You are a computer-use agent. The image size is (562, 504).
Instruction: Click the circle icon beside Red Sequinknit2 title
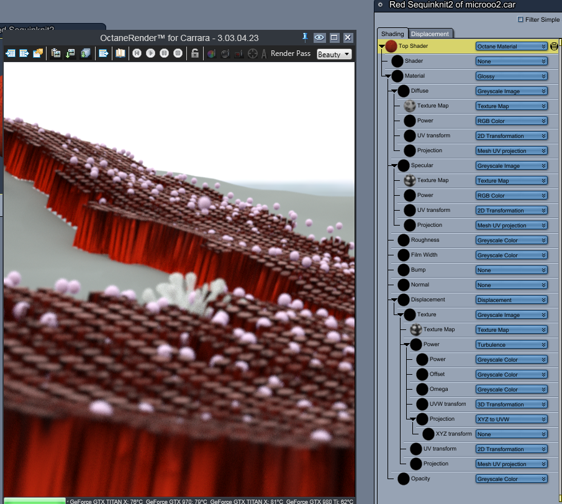[381, 5]
